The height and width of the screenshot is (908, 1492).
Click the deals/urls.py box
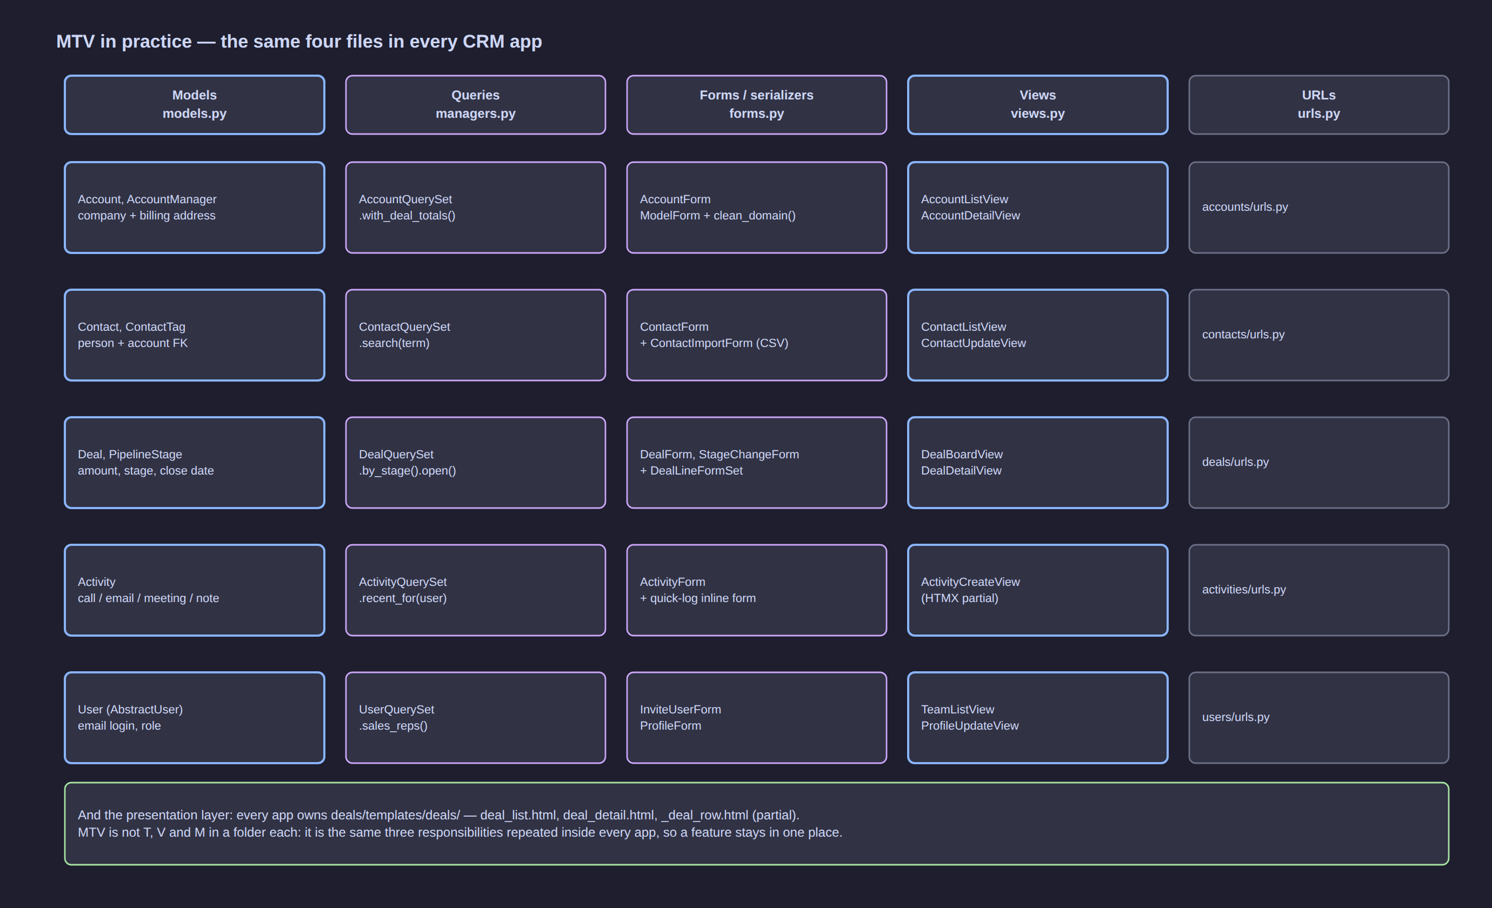1318,463
